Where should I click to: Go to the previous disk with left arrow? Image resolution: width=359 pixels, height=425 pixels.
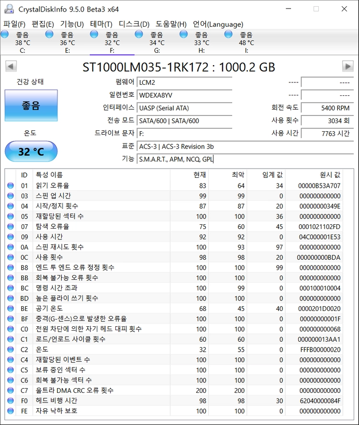tap(11, 66)
